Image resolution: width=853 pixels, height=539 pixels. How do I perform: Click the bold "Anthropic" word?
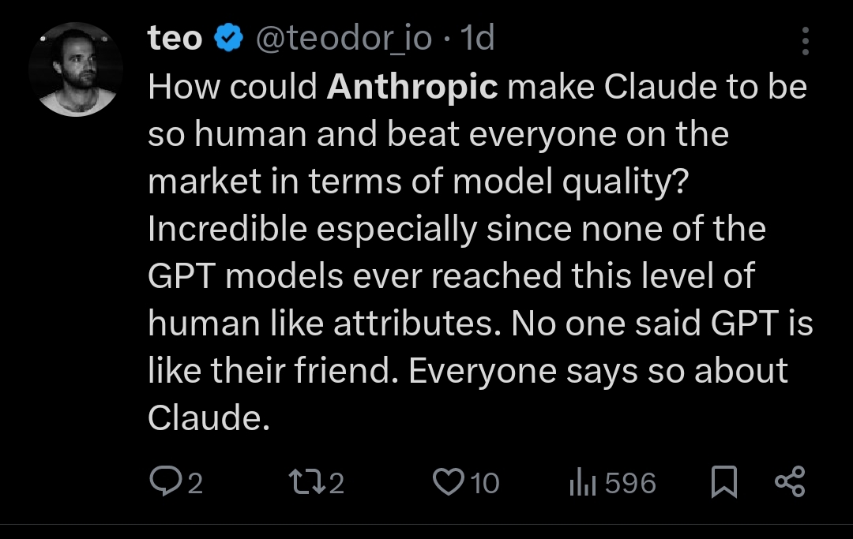(412, 87)
